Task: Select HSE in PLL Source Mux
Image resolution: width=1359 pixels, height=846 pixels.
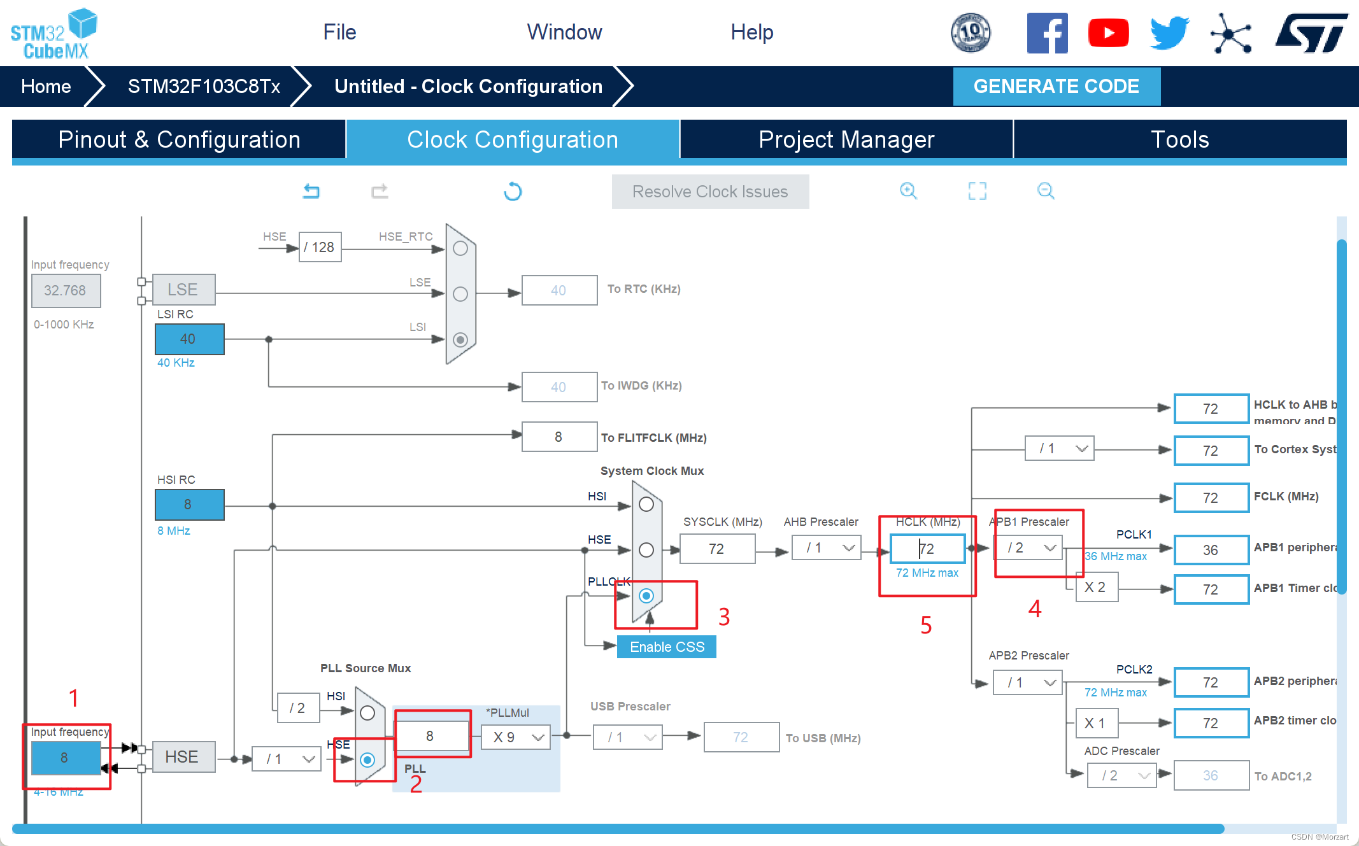Action: point(367,759)
